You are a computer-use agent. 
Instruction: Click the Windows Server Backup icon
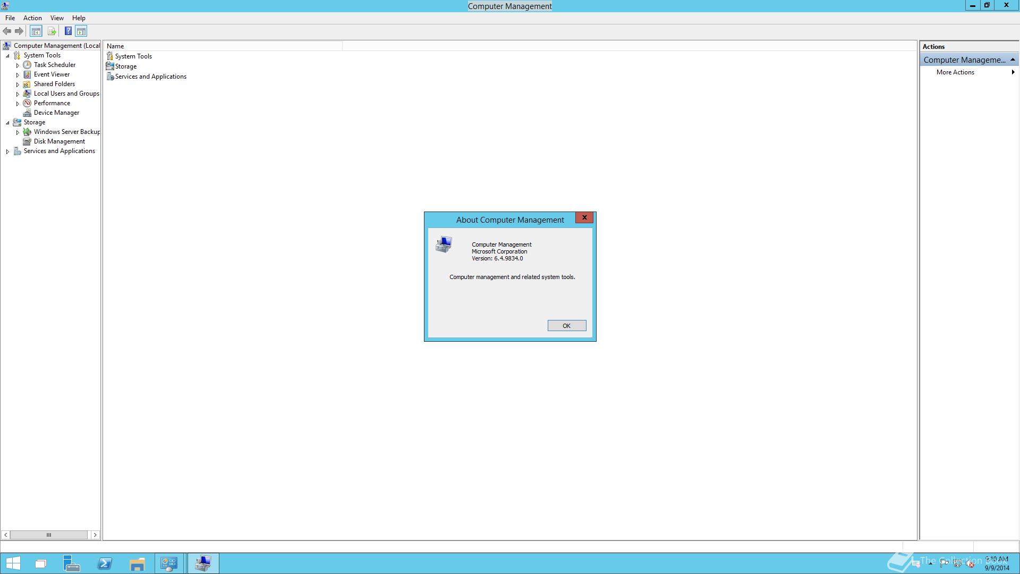pyautogui.click(x=27, y=132)
